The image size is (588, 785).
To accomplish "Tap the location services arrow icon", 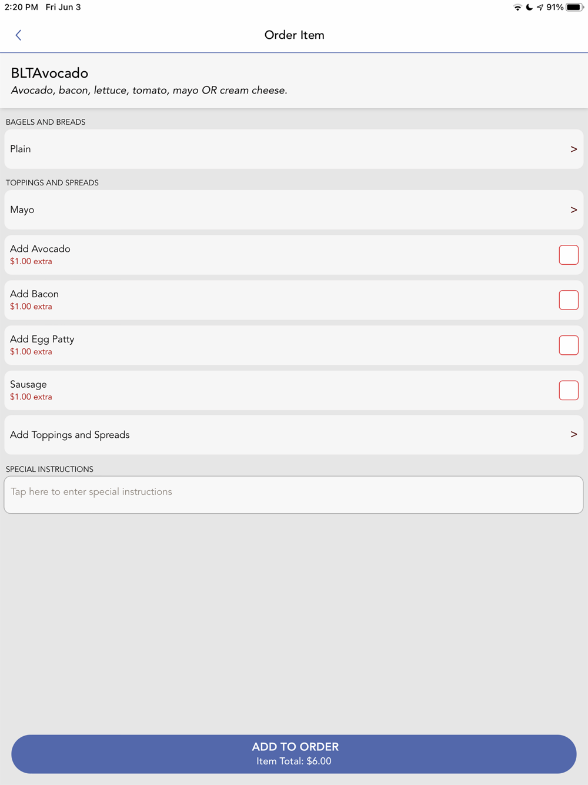I will (540, 8).
